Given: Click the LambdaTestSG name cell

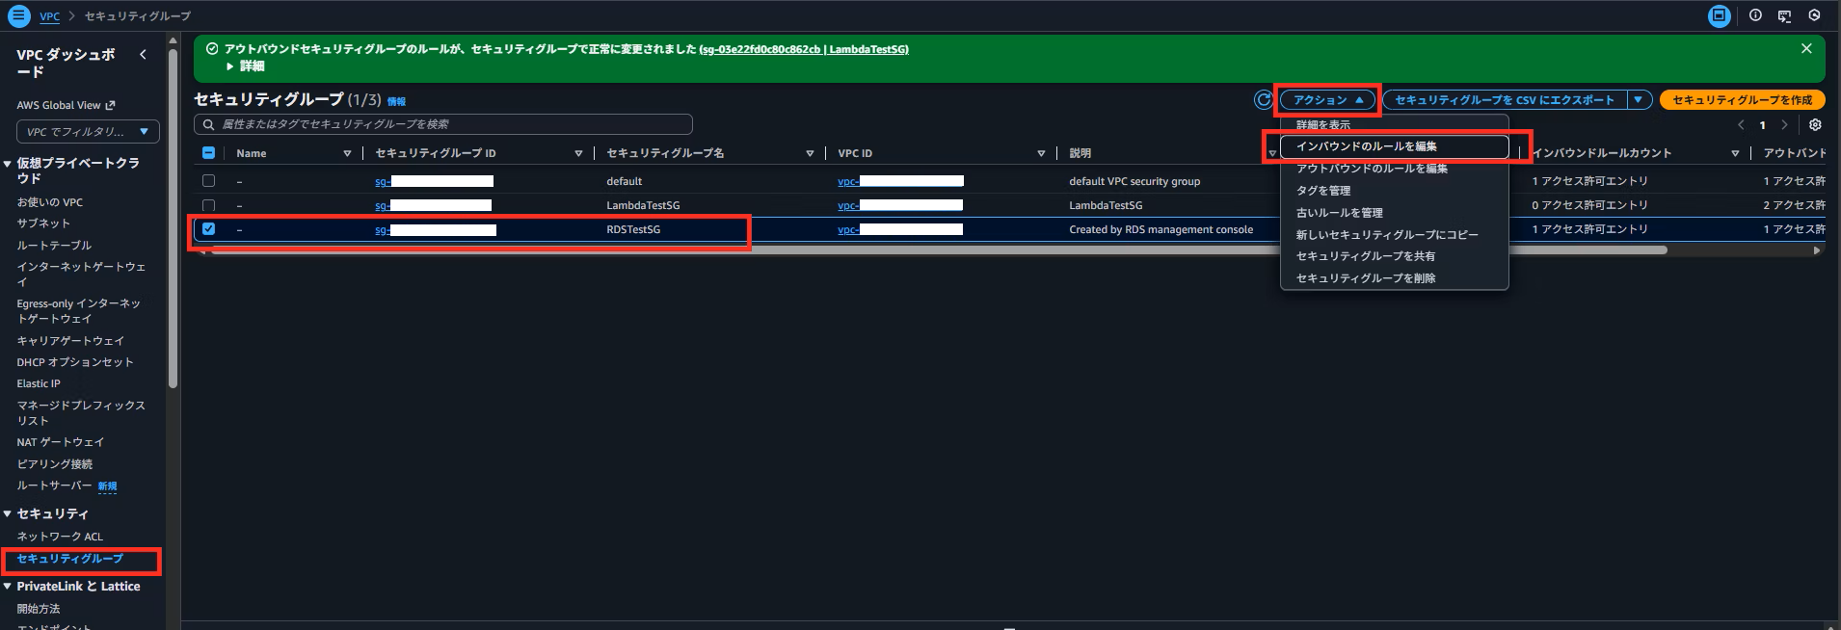Looking at the screenshot, I should (643, 205).
